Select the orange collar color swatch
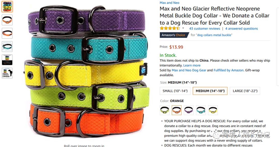This screenshot has width=279, height=147. 177,110
